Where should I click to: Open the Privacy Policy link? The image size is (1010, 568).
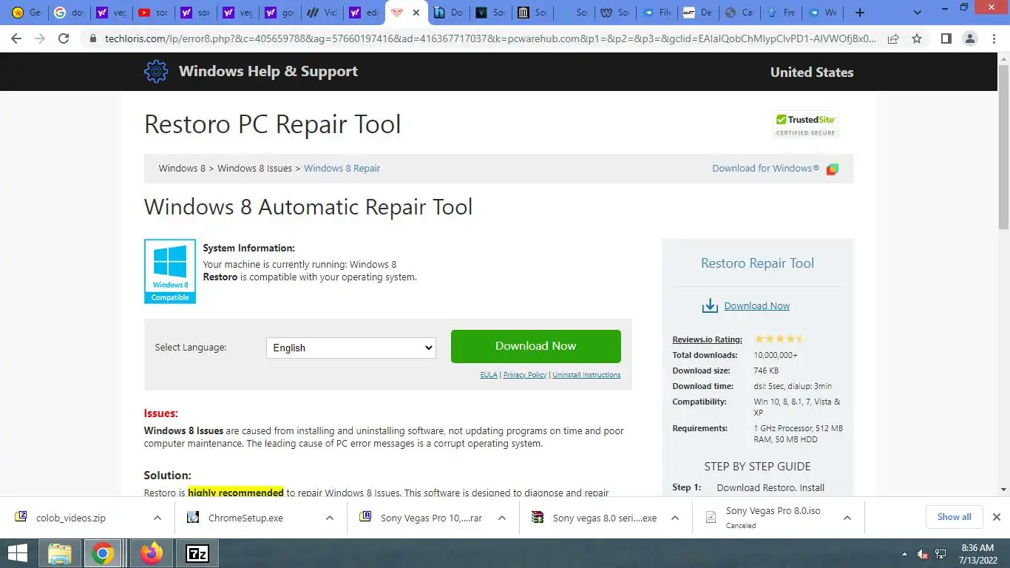(x=525, y=375)
